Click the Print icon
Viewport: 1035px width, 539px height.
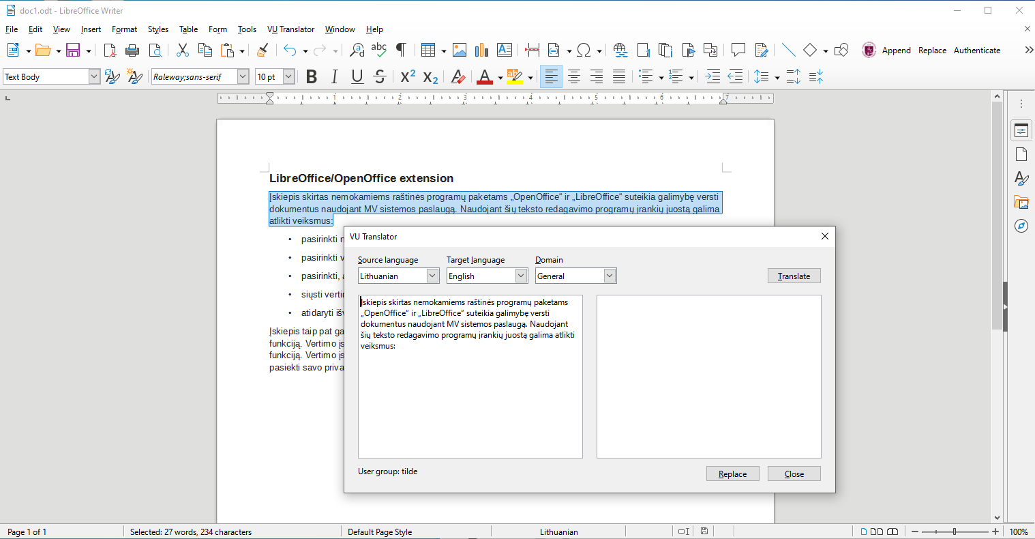click(x=132, y=50)
